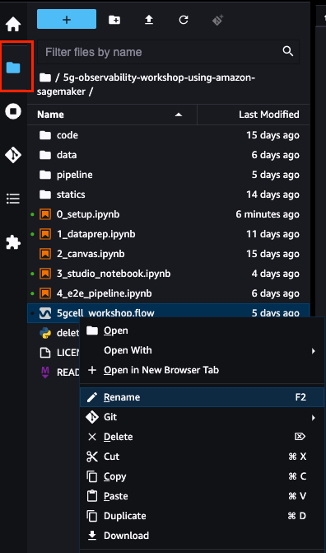Click the Git clone toolbar icon

pos(217,20)
